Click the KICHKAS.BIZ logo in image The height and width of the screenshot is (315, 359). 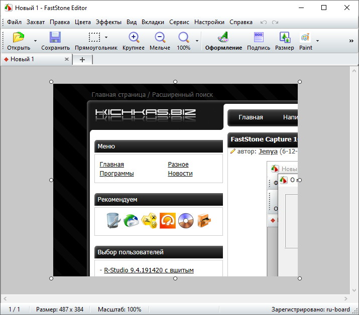[x=146, y=115]
